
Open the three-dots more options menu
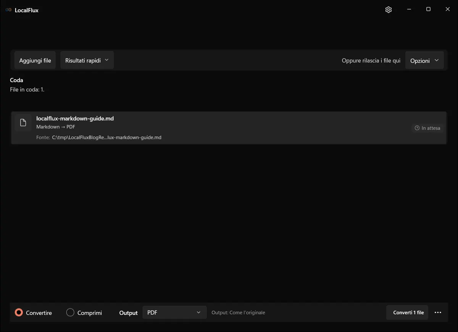(x=438, y=313)
